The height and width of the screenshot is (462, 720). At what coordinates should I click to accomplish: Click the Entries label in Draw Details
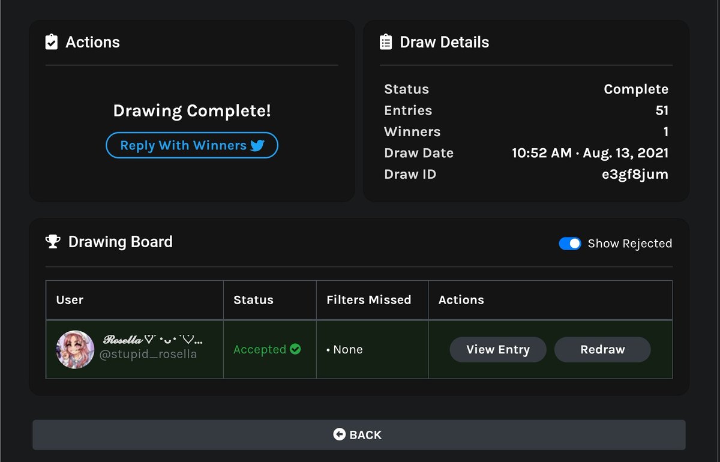pyautogui.click(x=408, y=110)
